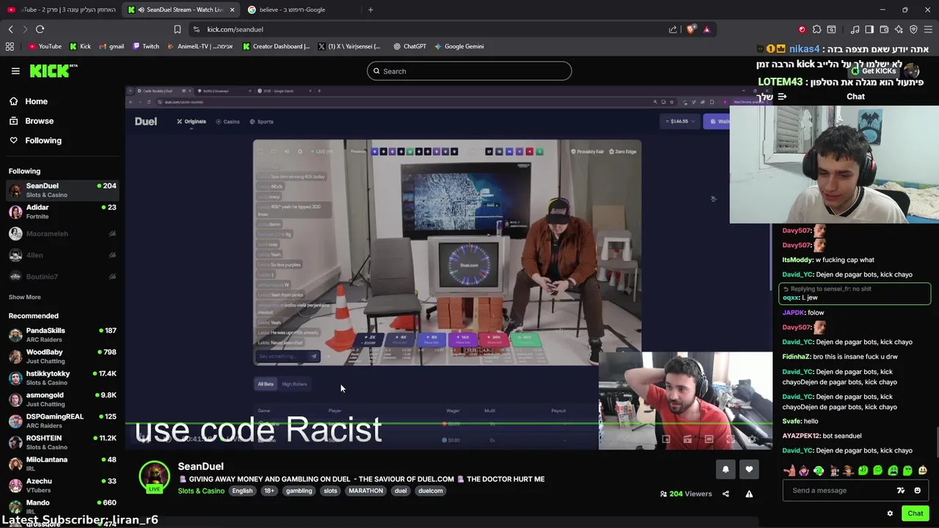
Task: Click the Brave Rewards triangle icon
Action: [706, 29]
